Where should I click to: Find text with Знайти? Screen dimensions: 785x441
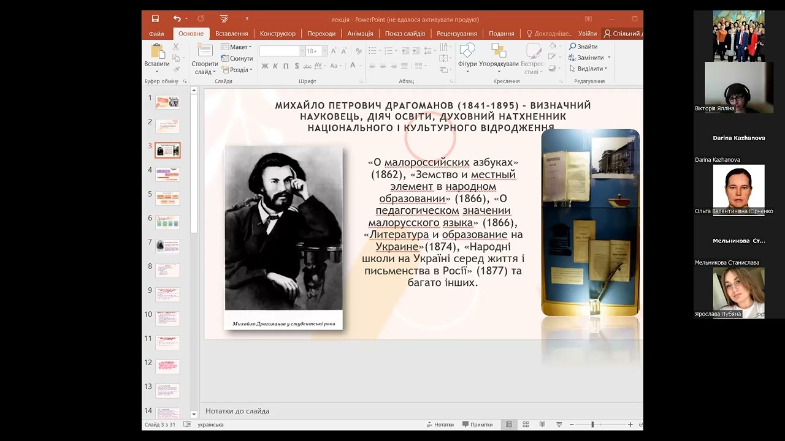583,47
